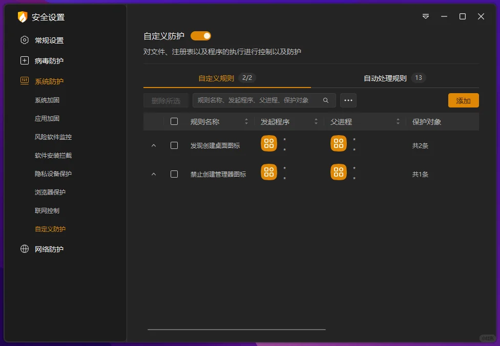Click the 常规设置 gear icon in sidebar

pyautogui.click(x=25, y=40)
